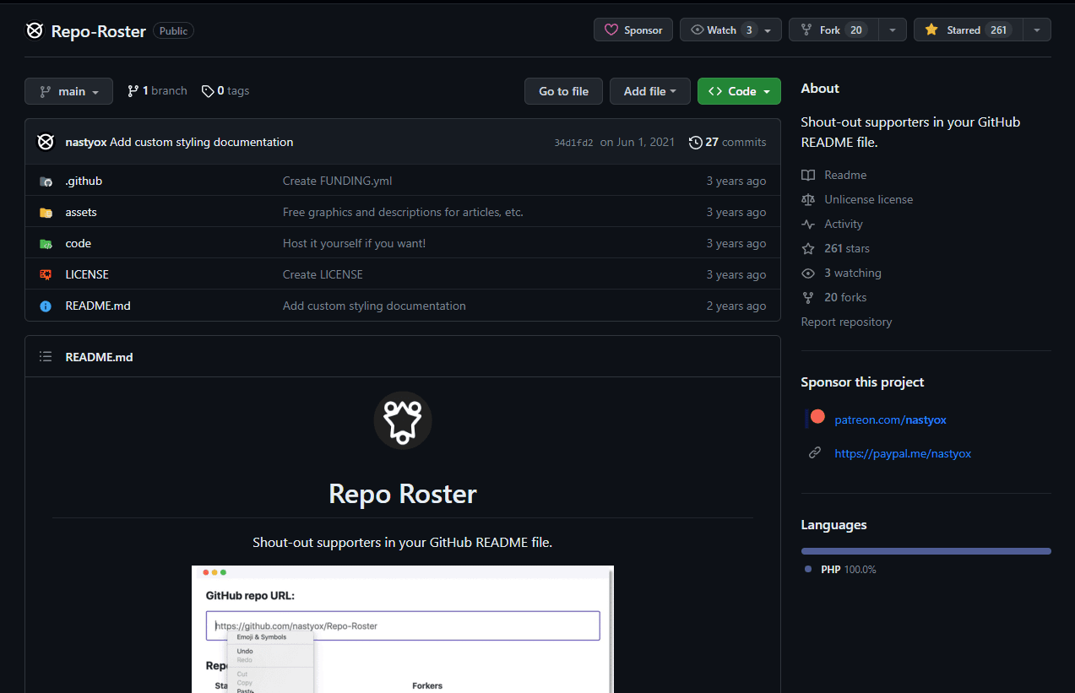Click the README.md panel header title
Image resolution: width=1075 pixels, height=693 pixels.
tap(99, 357)
